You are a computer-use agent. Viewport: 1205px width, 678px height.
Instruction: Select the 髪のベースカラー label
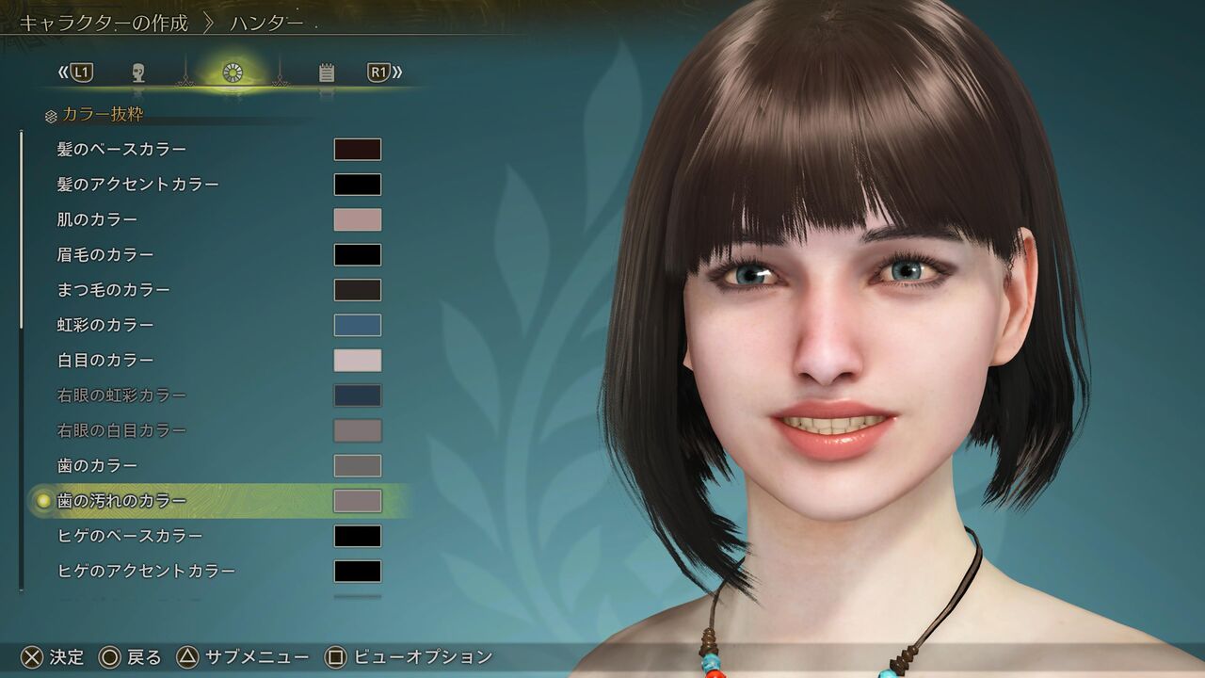121,149
